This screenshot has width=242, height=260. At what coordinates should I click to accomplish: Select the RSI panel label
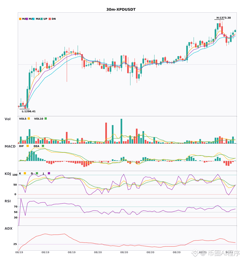click(8, 201)
